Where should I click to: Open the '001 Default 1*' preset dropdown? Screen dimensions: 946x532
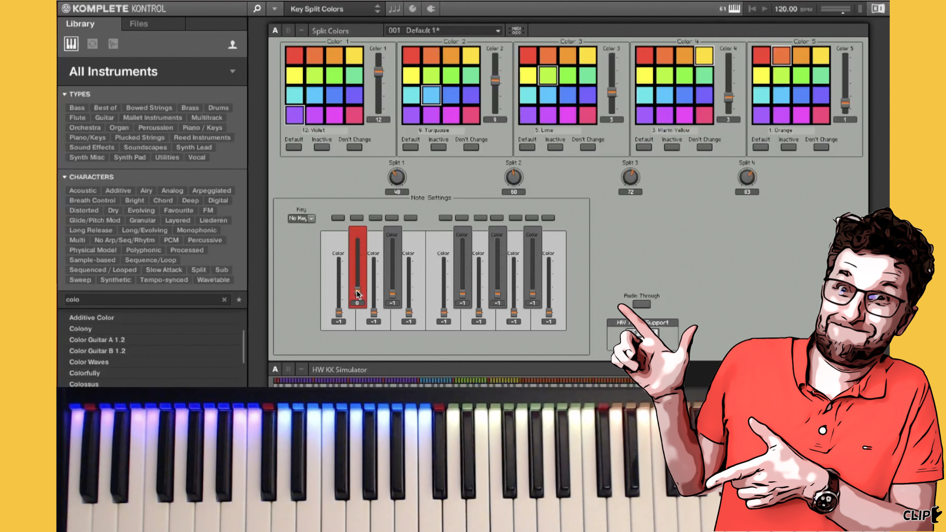coord(444,31)
